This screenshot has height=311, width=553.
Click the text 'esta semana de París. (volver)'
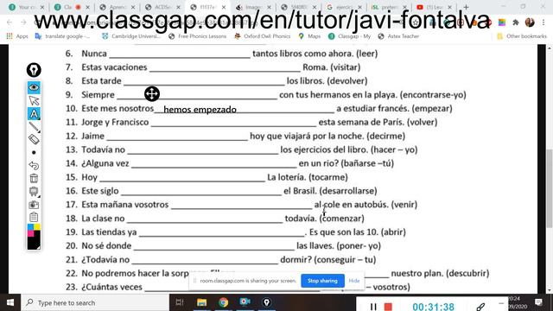[378, 122]
